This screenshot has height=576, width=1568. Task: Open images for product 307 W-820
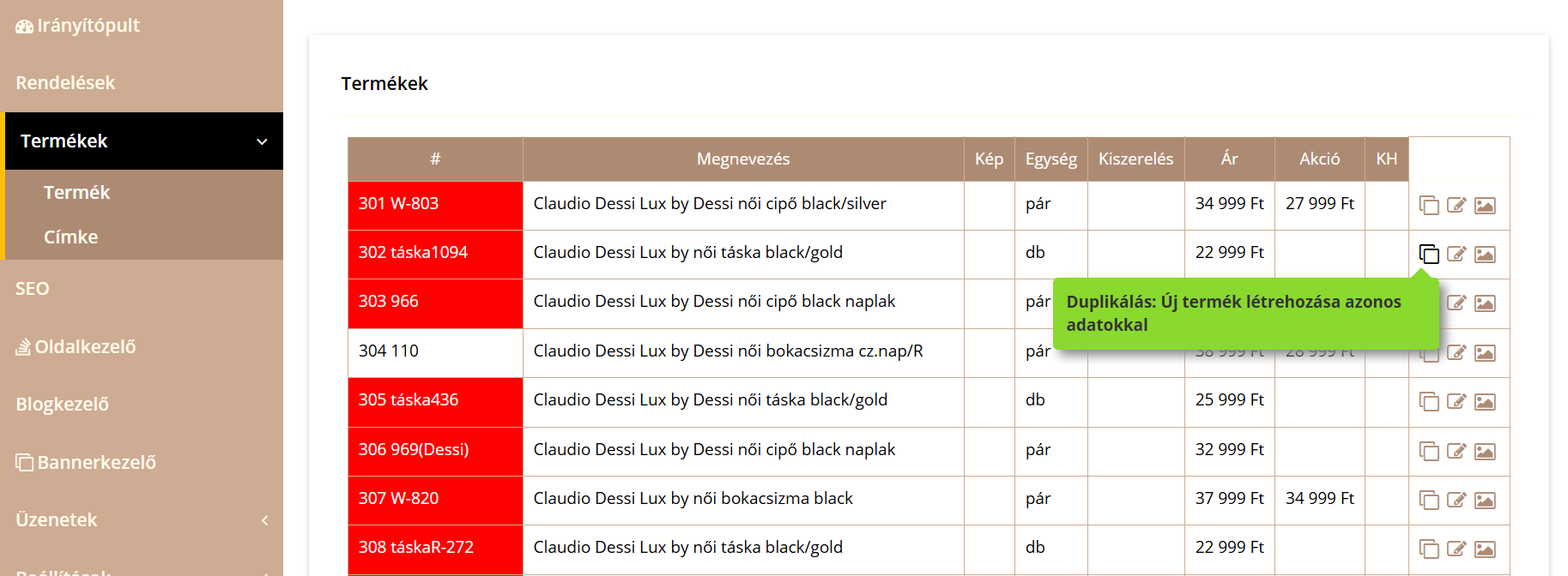(x=1485, y=500)
